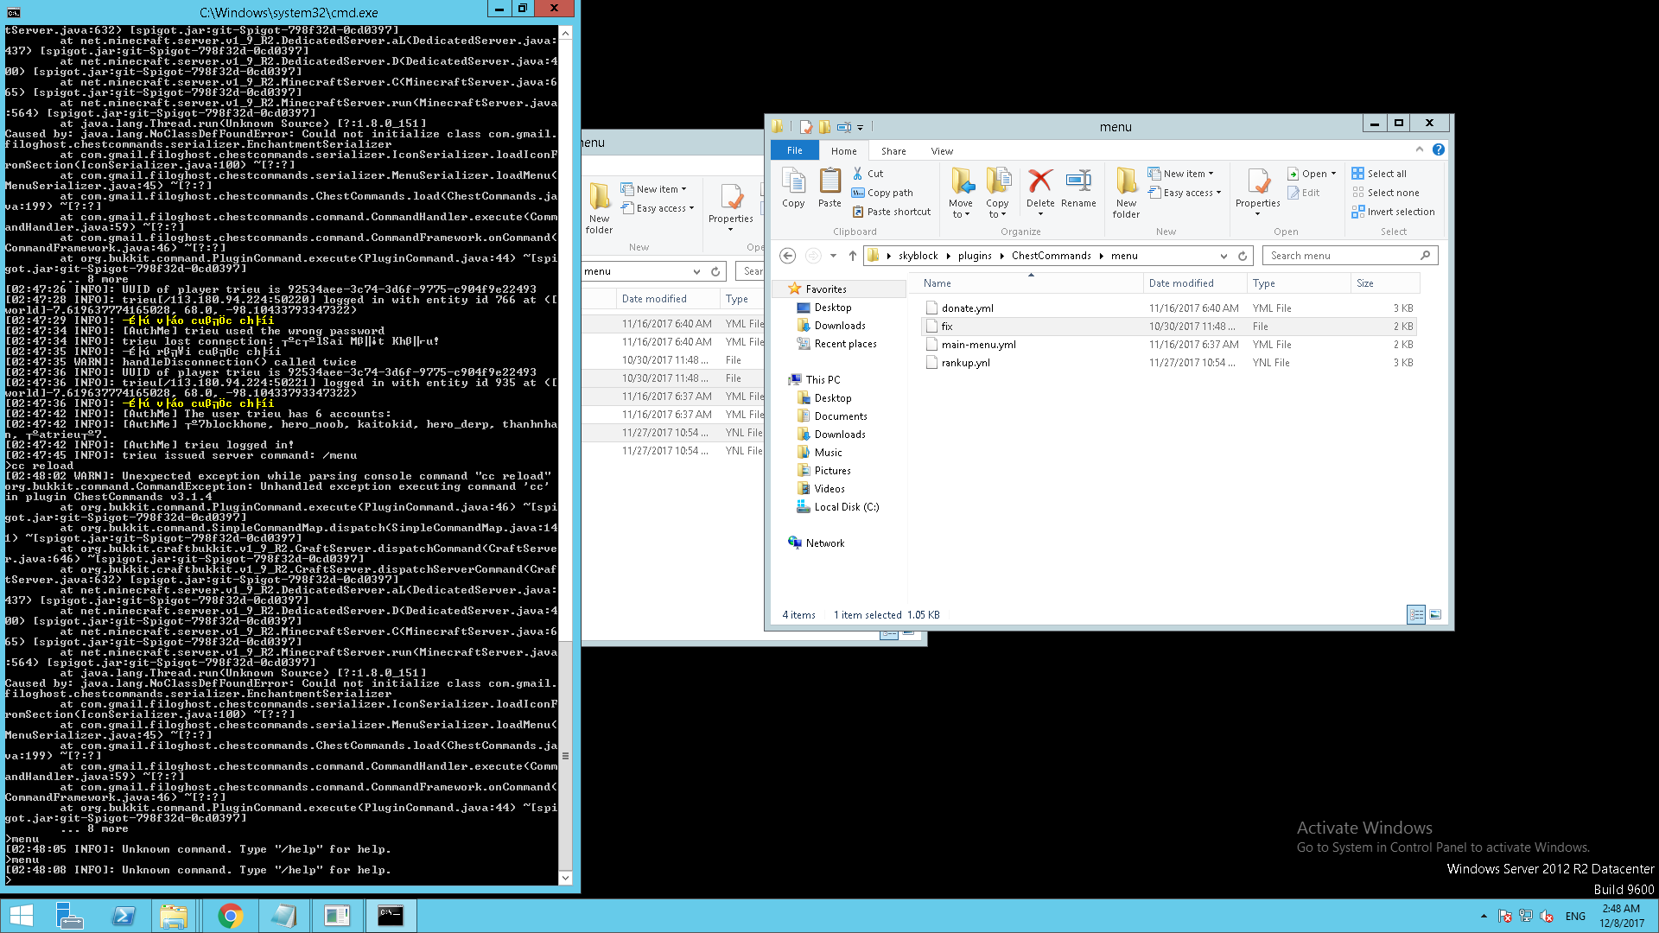
Task: Switch to details view toggle
Action: [1416, 615]
